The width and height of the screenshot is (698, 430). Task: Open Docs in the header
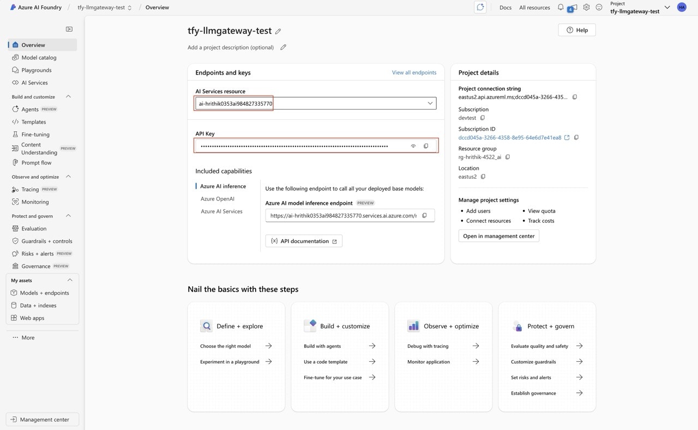pyautogui.click(x=506, y=8)
